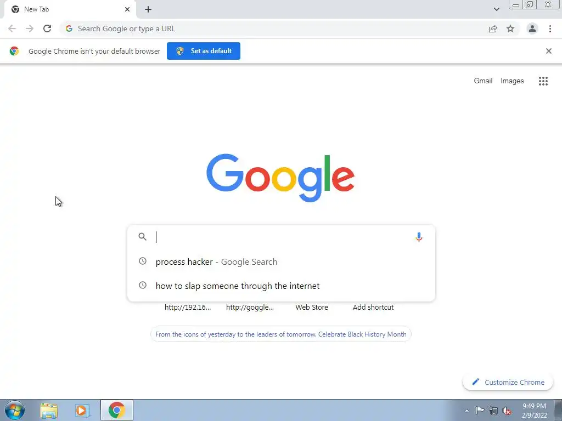Viewport: 562px width, 421px height.
Task: Click the browser back arrow
Action: point(12,29)
